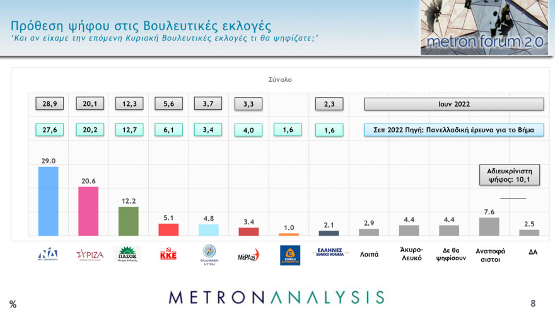Screen dimensions: 555x312
Task: Click the 7.6 bar value label
Action: (489, 212)
